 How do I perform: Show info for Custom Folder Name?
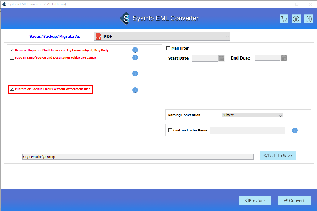[x=295, y=131]
